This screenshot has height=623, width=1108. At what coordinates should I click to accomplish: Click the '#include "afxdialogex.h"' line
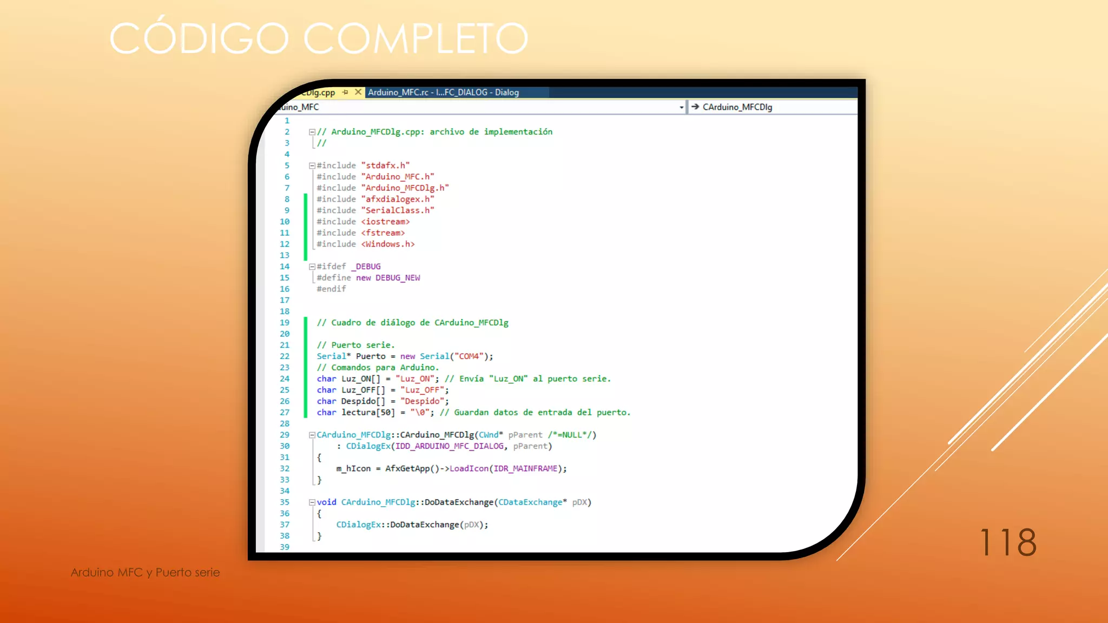(x=375, y=199)
